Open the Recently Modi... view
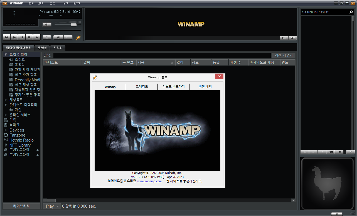Image resolution: width=357 pixels, height=216 pixels. tap(24, 80)
